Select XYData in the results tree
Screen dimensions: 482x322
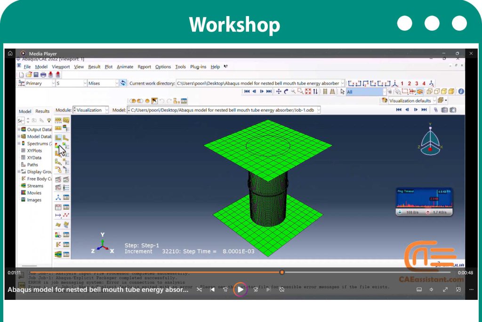click(x=34, y=157)
